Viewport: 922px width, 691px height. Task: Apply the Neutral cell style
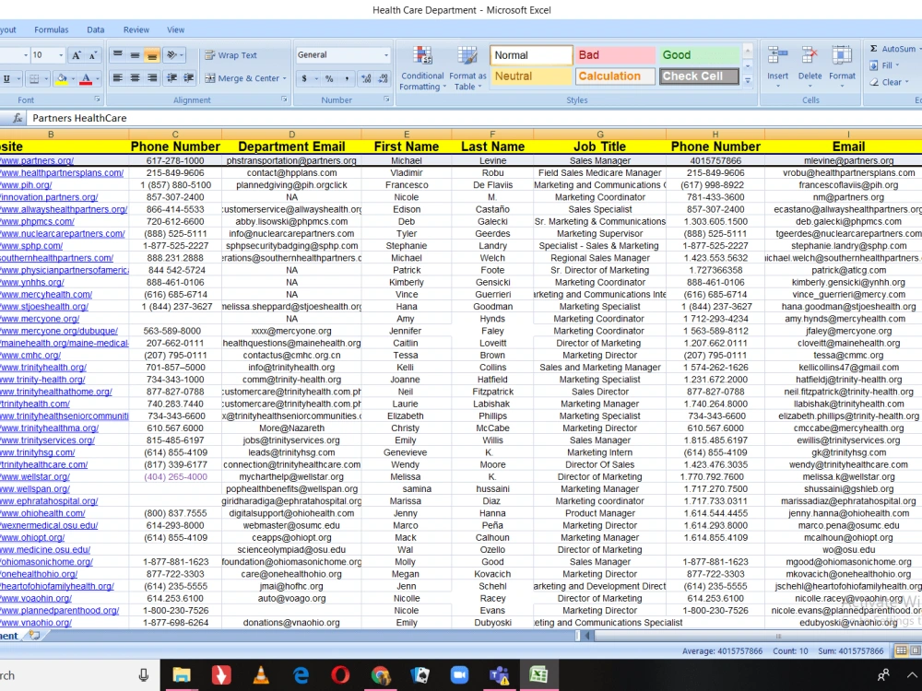[531, 76]
